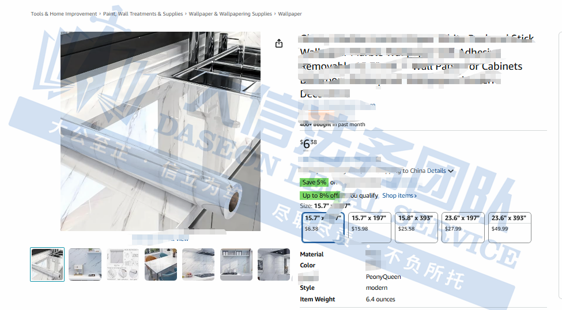This screenshot has height=310, width=562.
Task: Select the fifth thumbnail with stovetop backsplash
Action: [x=198, y=264]
